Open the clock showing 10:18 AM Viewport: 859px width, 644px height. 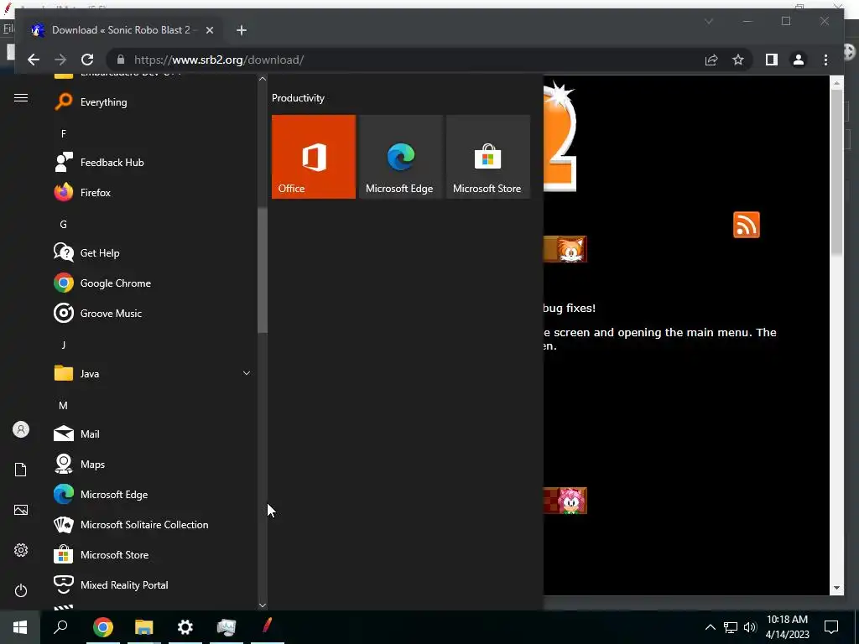click(787, 627)
